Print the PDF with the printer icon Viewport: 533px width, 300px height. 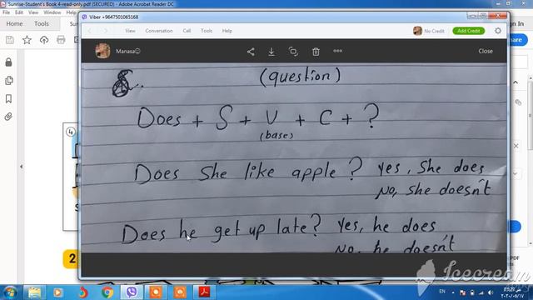tap(61, 40)
